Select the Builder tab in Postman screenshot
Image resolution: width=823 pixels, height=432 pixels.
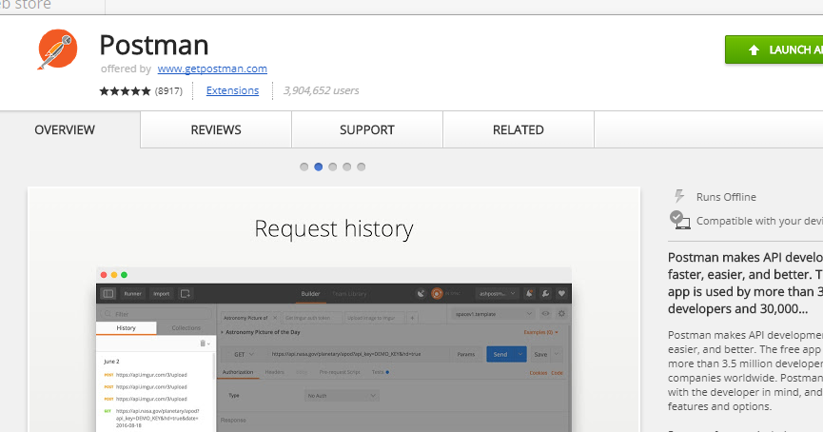310,294
